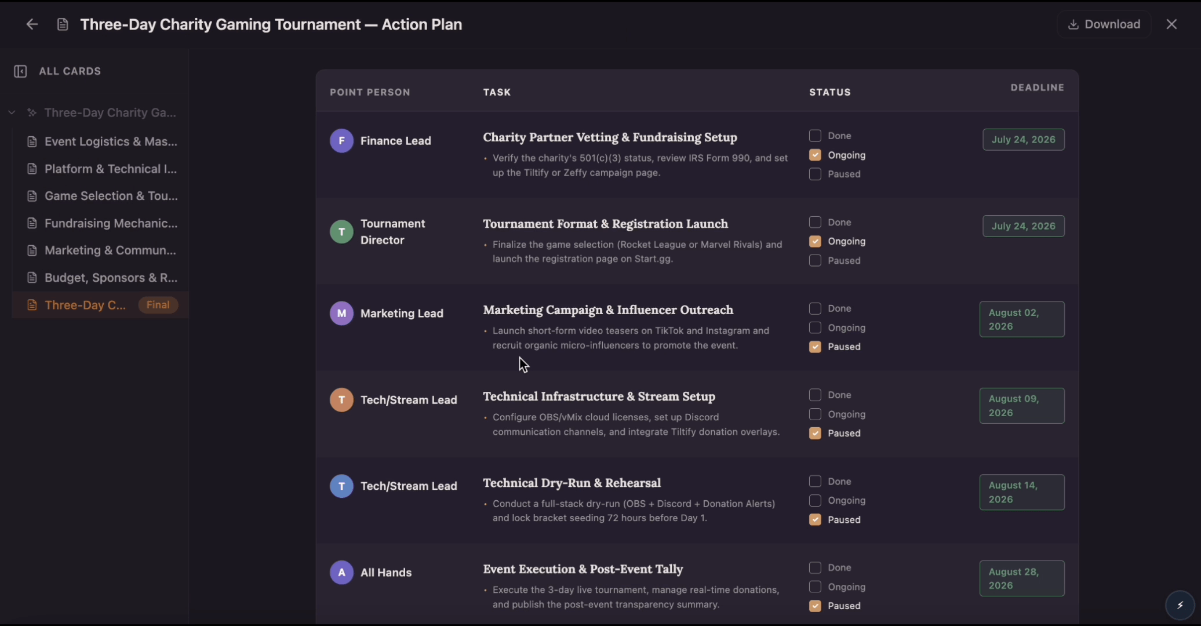
Task: Check Ongoing for Technical Dry-Run & Rehearsal
Action: pos(815,500)
